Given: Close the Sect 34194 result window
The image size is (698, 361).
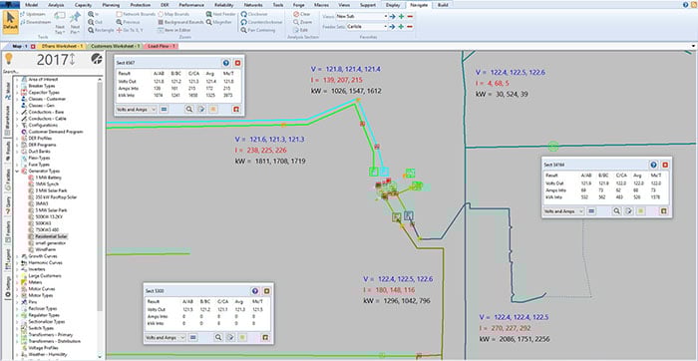Looking at the screenshot, I should coord(665,165).
